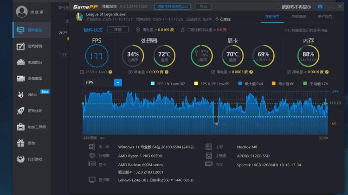Image resolution: width=348 pixels, height=195 pixels.
Task: Click the Lenovo E24q-30 monitor text
Action: [x=156, y=180]
